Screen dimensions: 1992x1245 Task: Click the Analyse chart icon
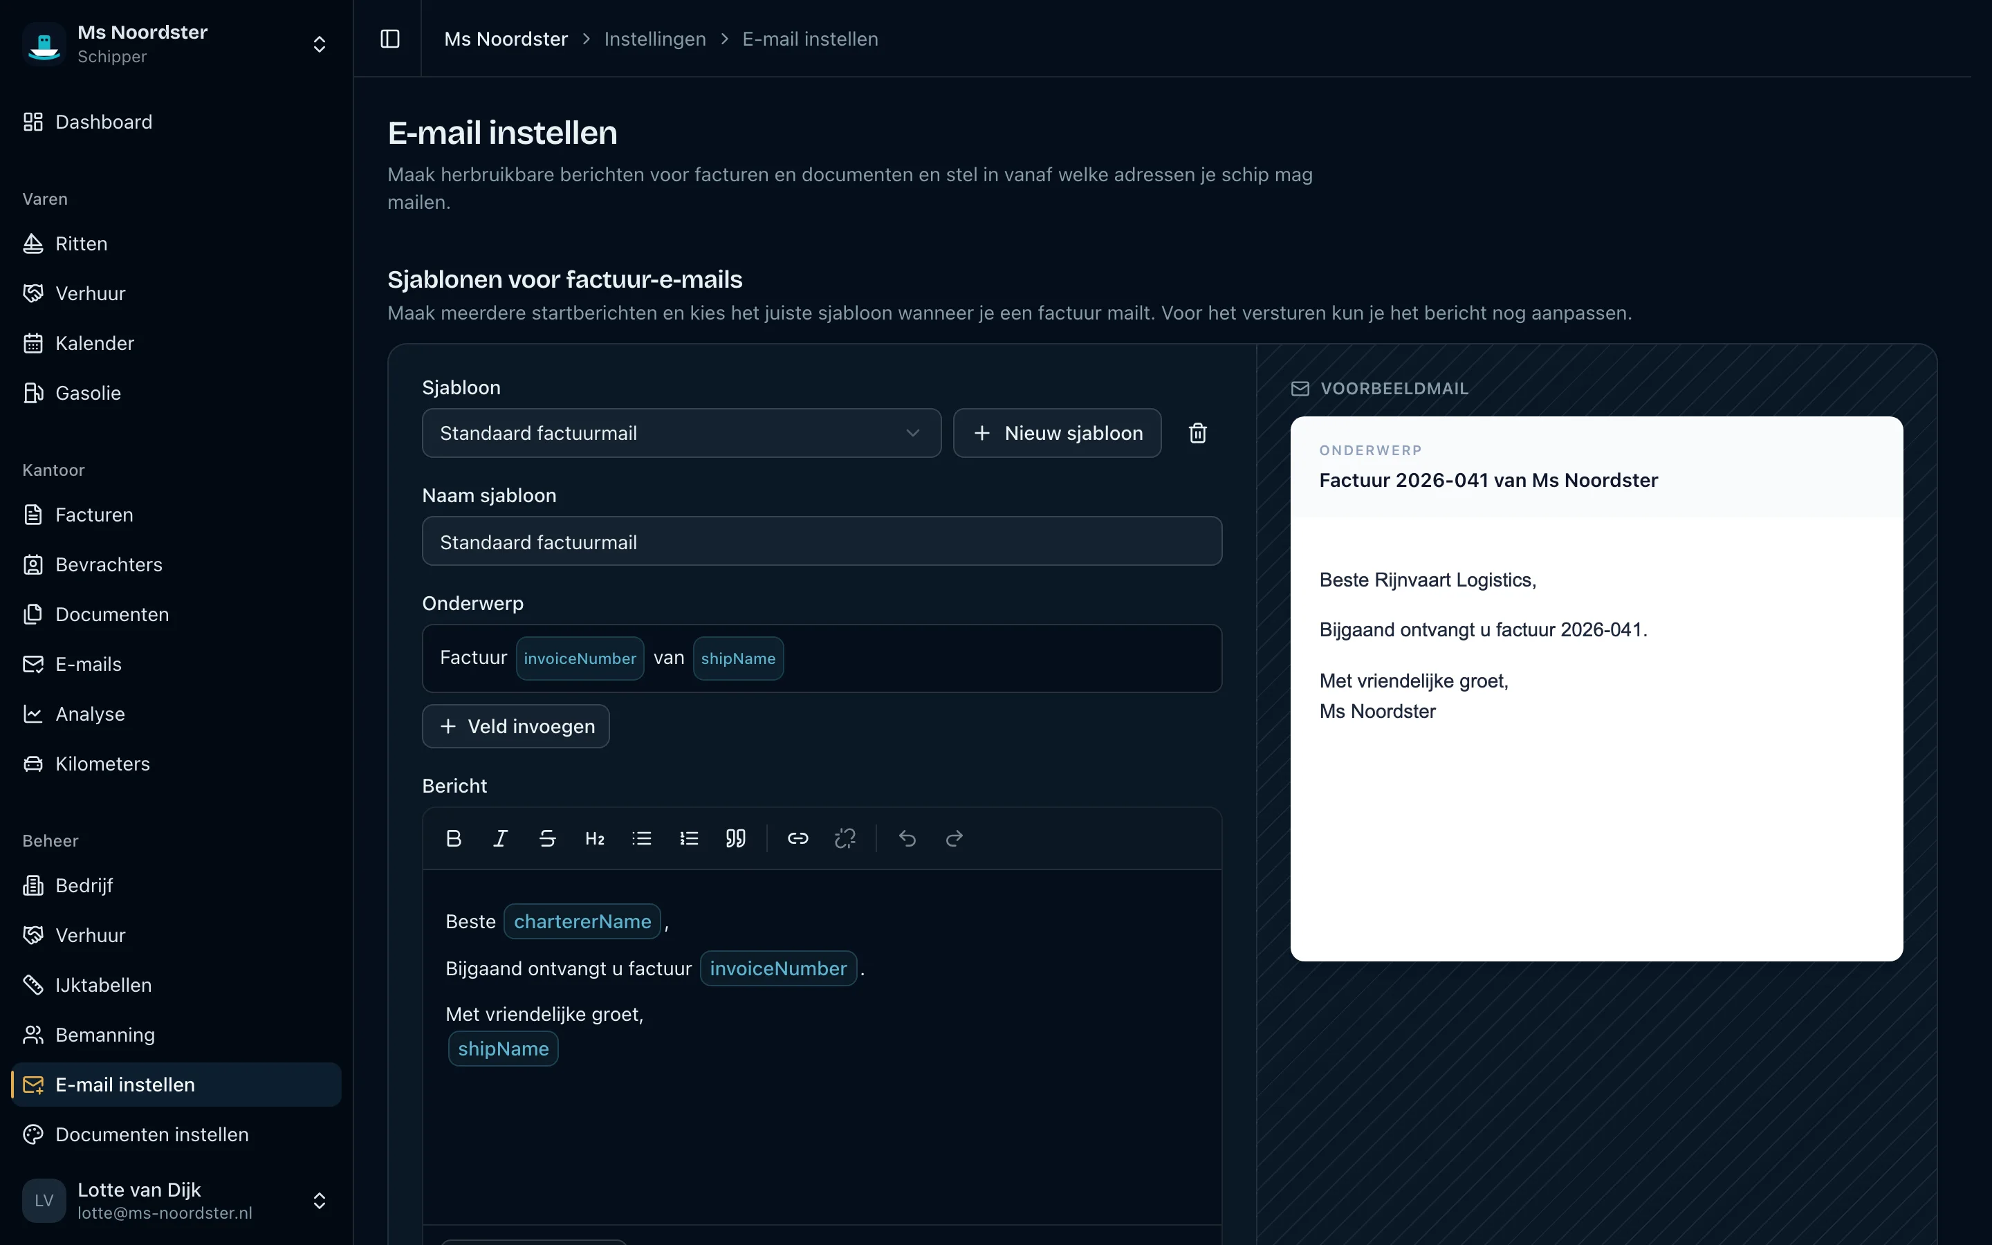[x=33, y=714]
